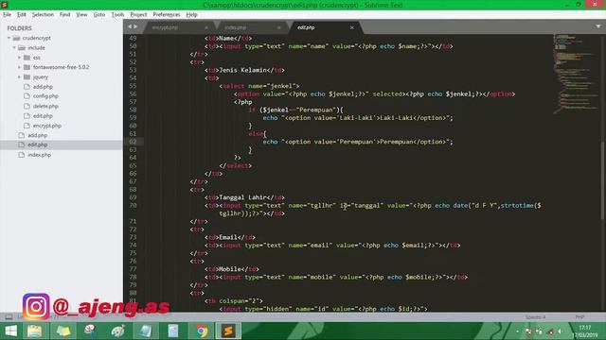Open the Preferences menu

click(x=167, y=15)
